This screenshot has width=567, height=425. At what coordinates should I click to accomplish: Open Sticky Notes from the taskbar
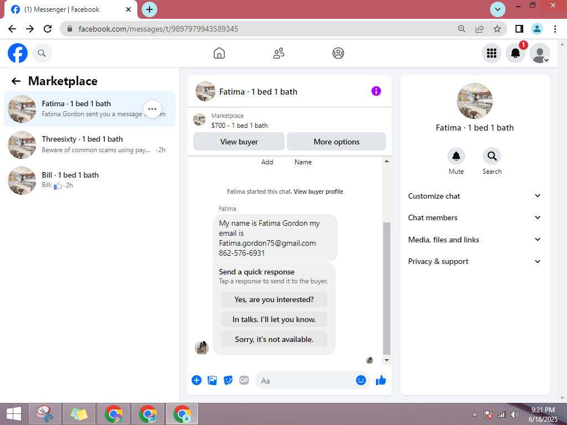[79, 414]
